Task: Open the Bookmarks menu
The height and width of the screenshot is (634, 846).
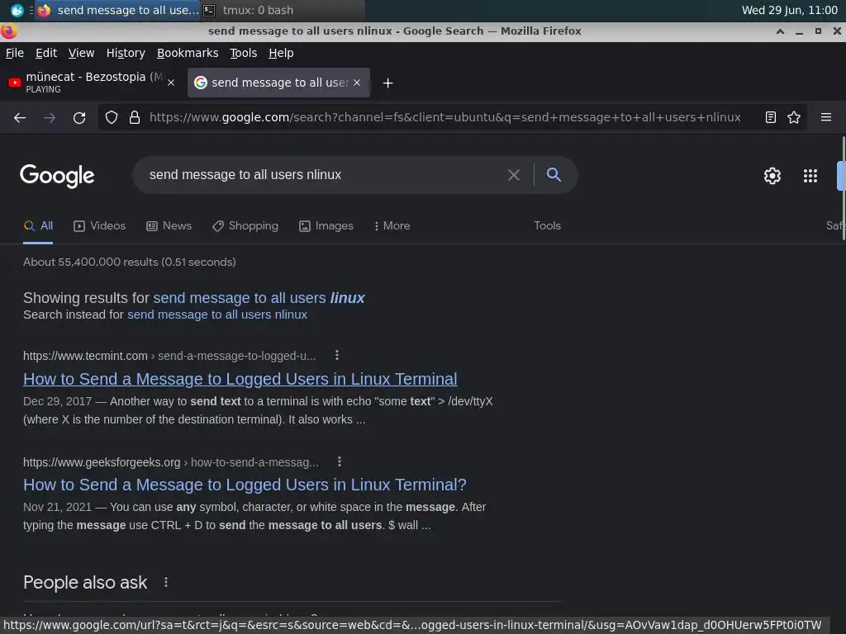Action: click(x=188, y=53)
